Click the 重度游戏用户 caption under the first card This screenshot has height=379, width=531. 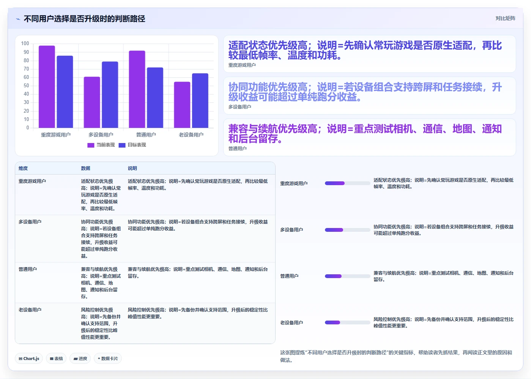point(242,65)
